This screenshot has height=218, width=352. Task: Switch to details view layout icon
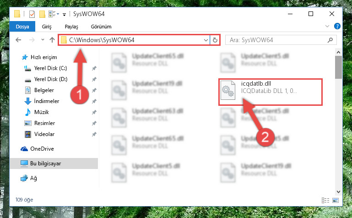pos(325,200)
